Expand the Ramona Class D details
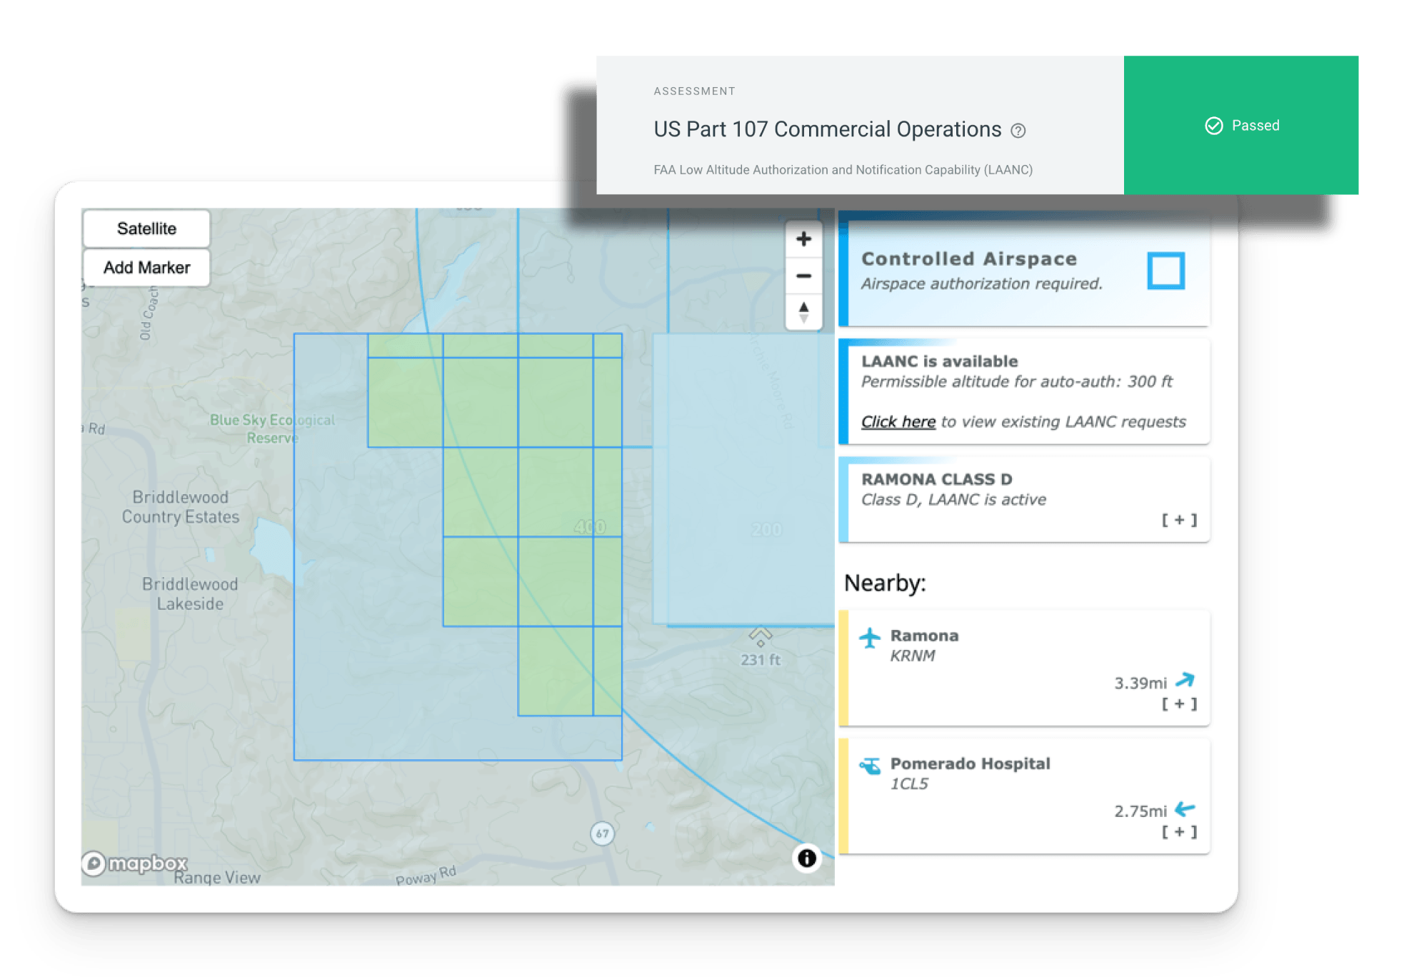Screen dimensions: 1409x977 (x=1179, y=520)
